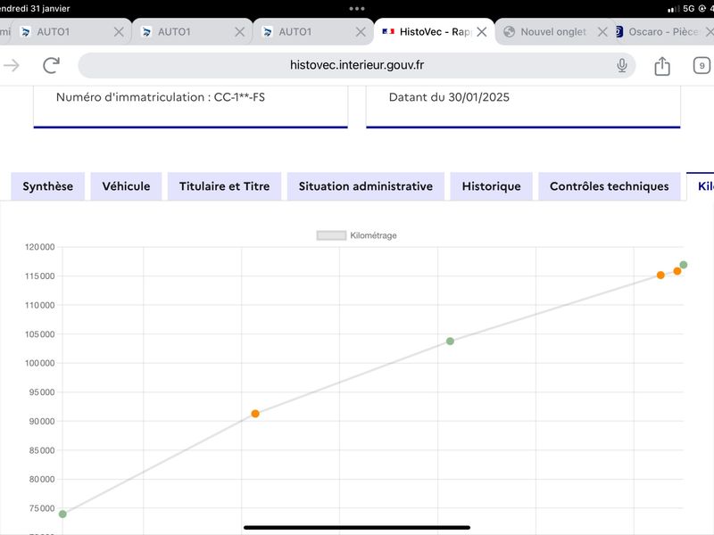Open the Véhicule tab
This screenshot has width=714, height=535.
point(126,186)
